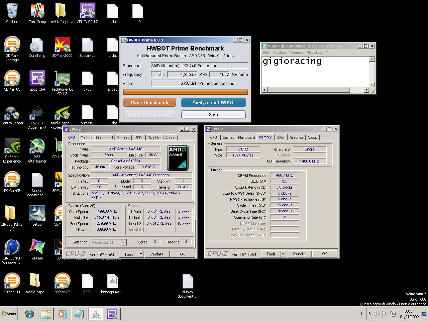Open CPUID CPU-Z desktop shortcut
The width and height of the screenshot is (428, 321).
[87, 13]
